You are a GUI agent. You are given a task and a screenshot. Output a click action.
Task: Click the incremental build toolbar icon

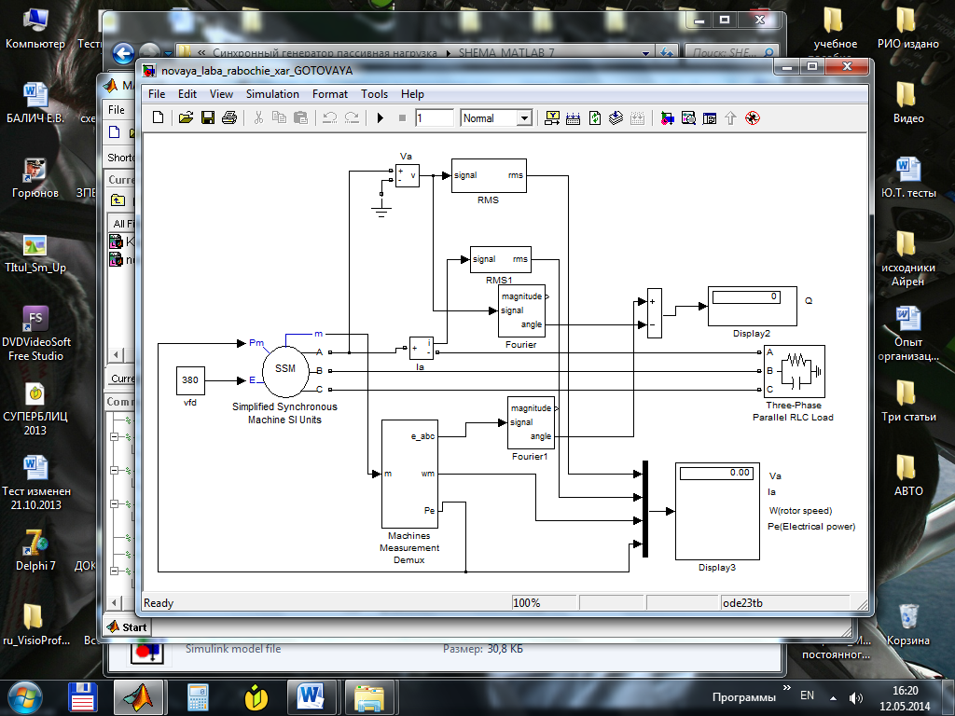tap(574, 117)
